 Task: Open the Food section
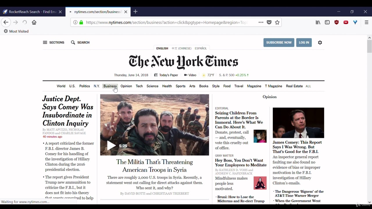[227, 86]
